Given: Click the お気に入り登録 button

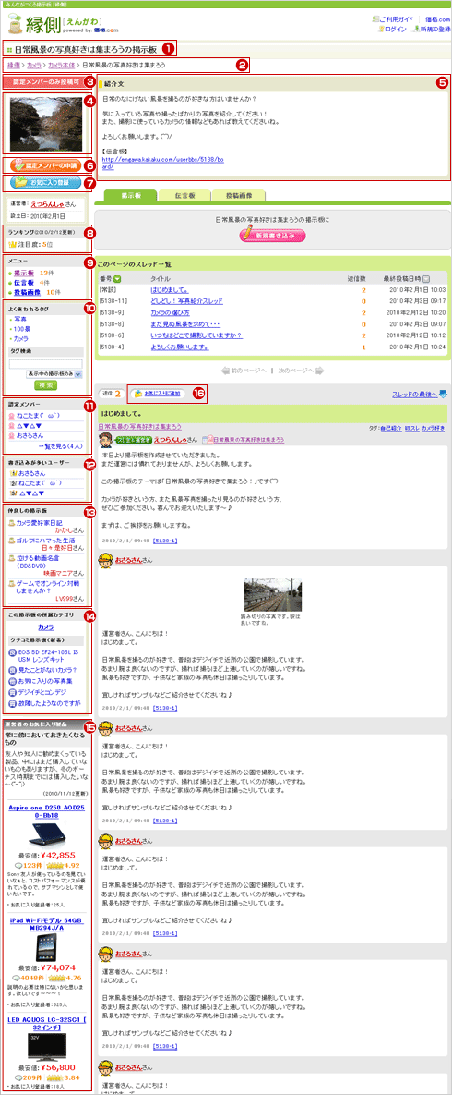Looking at the screenshot, I should tap(44, 183).
